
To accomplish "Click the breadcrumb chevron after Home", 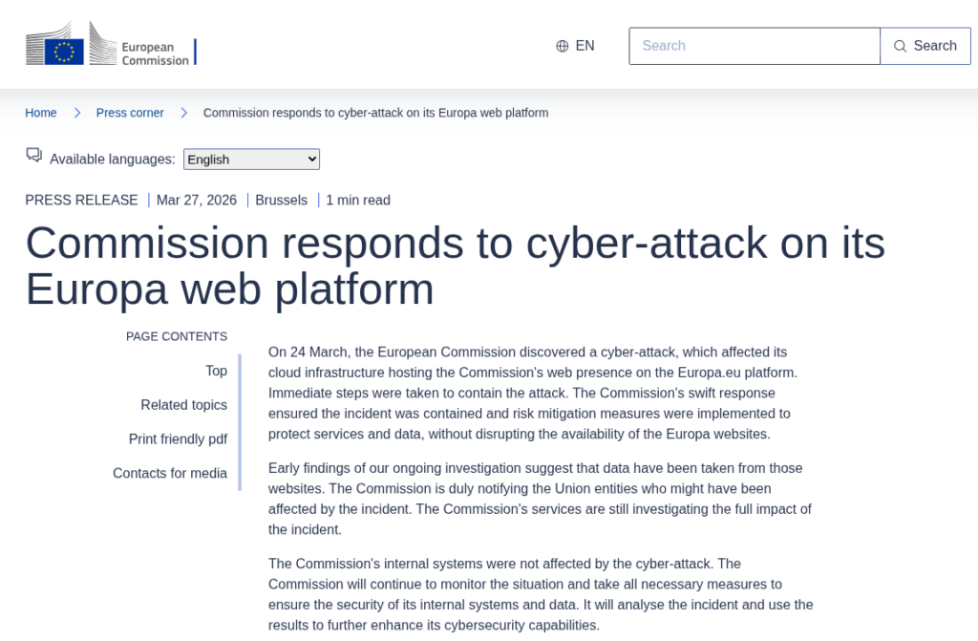I will tap(77, 113).
